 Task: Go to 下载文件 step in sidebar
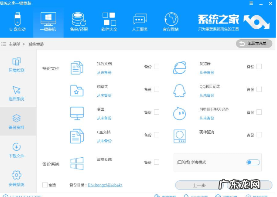tap(17, 150)
